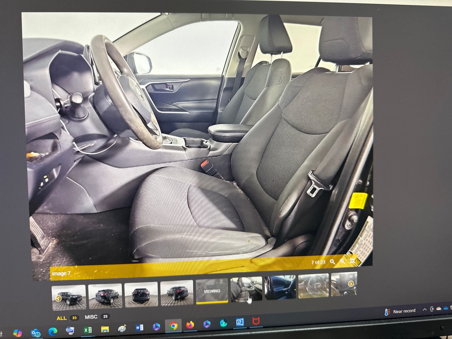Zoom in on the car interior image
Image resolution: width=452 pixels, height=339 pixels.
click(342, 261)
